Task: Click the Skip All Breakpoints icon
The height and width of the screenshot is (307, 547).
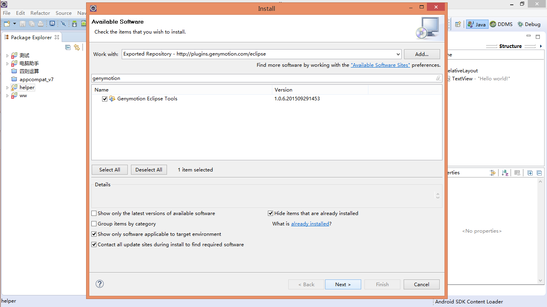Action: tap(63, 24)
